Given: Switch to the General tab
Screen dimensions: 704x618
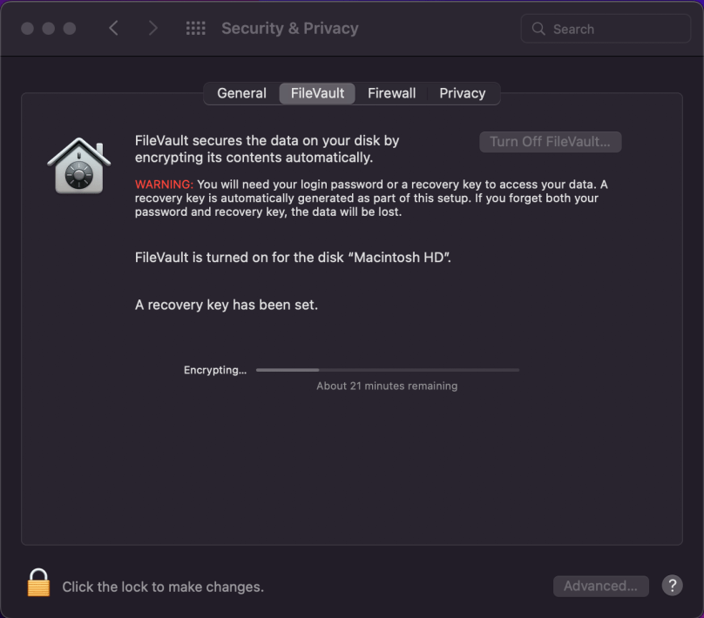Looking at the screenshot, I should [x=241, y=93].
